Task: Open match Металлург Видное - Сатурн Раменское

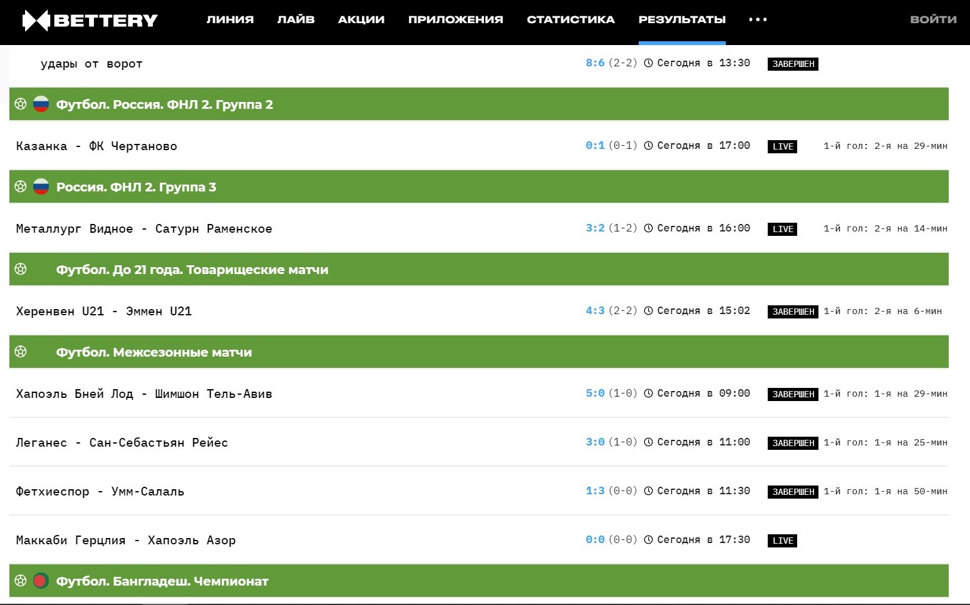Action: (x=144, y=228)
